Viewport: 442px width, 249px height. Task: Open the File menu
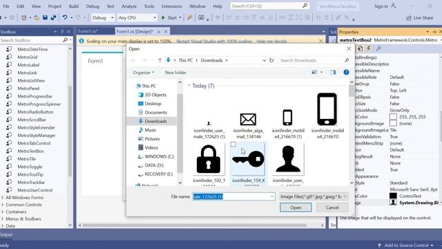pos(6,6)
